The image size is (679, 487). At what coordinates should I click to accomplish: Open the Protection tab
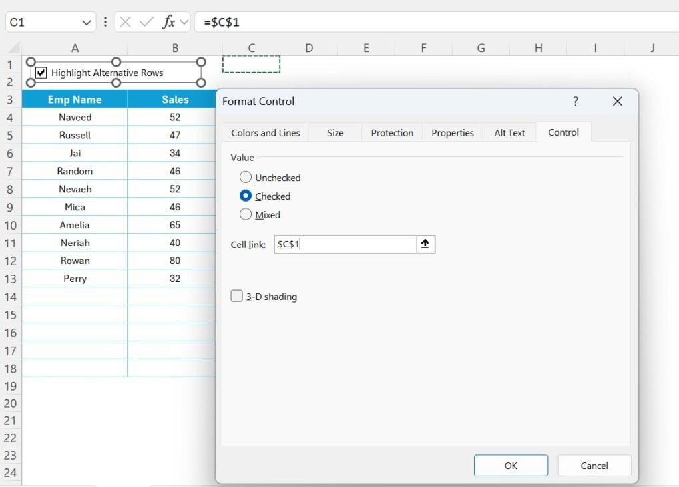click(391, 132)
